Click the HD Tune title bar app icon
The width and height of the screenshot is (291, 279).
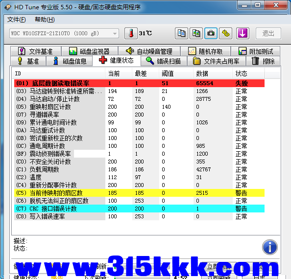(x=8, y=7)
